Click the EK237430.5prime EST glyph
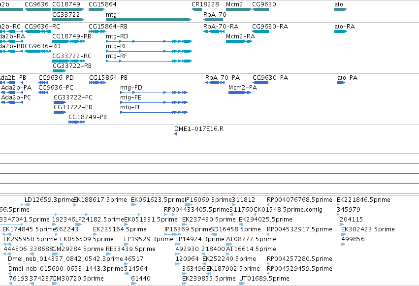 point(184,224)
